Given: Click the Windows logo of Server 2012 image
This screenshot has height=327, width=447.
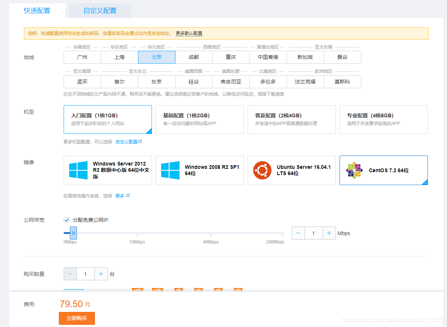Looking at the screenshot, I should click(78, 170).
